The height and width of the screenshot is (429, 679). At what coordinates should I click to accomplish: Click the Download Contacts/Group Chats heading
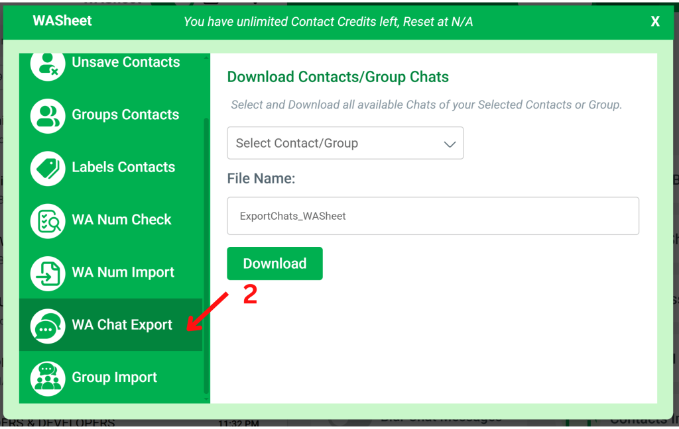[338, 77]
